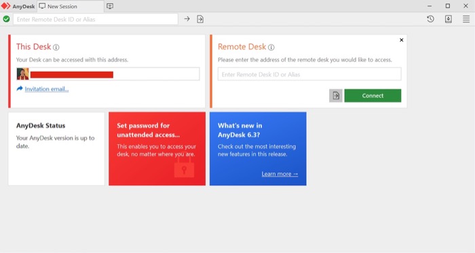This screenshot has width=475, height=253.
Task: Focus the top Remote Desk ID address bar
Action: pos(96,20)
